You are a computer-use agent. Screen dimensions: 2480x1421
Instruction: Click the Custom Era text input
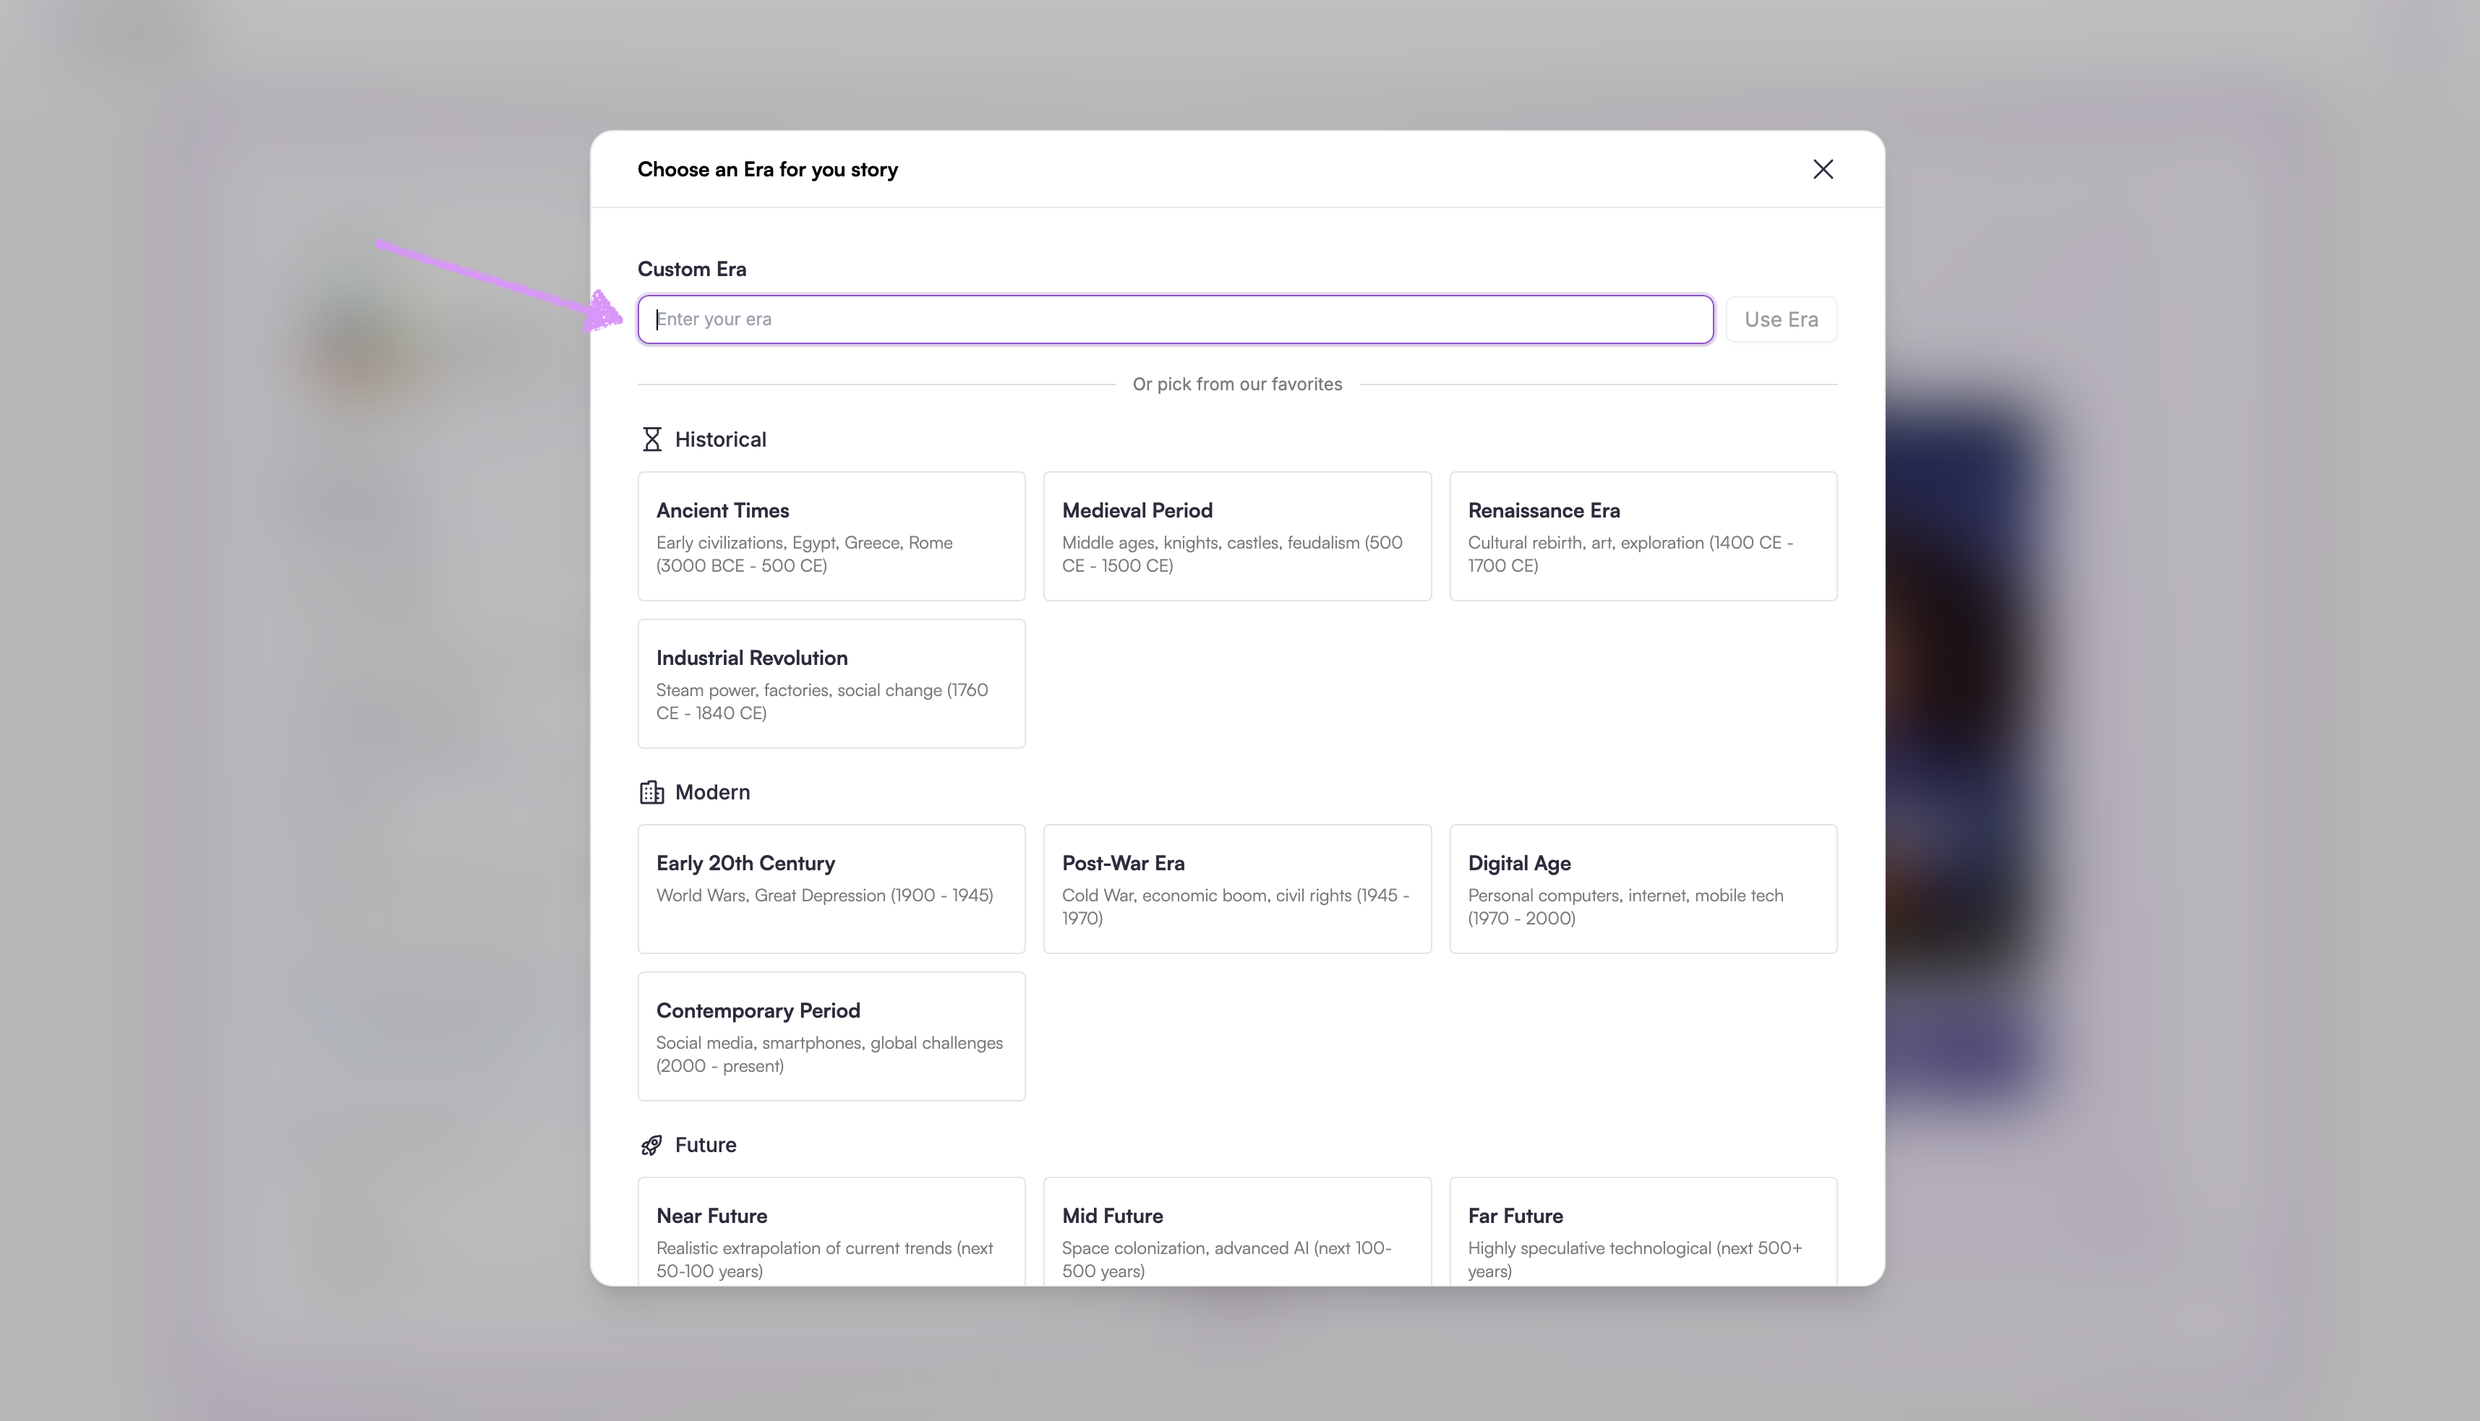tap(1175, 319)
